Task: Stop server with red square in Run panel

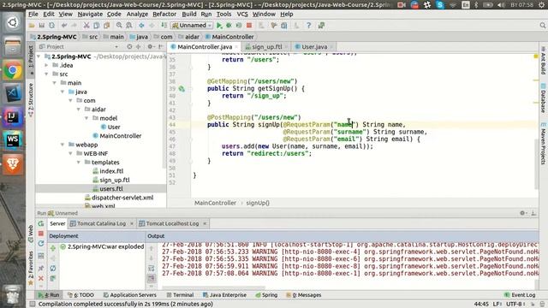Action: coord(41,234)
